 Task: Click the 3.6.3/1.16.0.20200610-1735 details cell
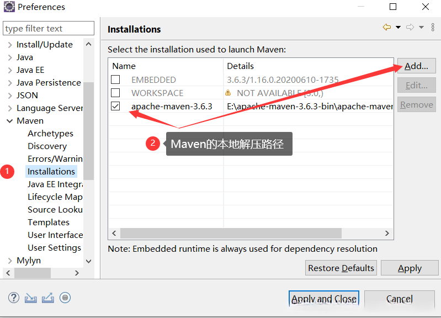[x=283, y=80]
